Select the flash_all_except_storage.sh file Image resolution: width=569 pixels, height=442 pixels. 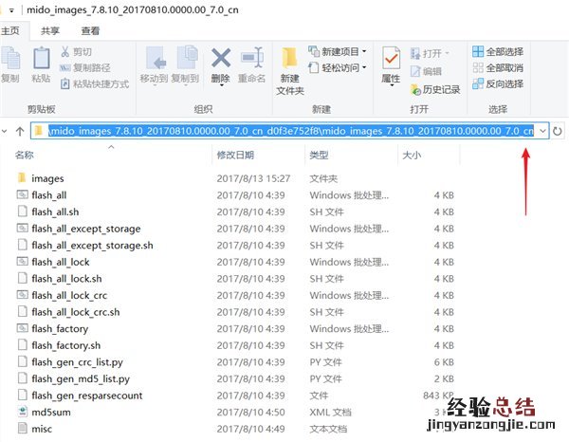[92, 245]
